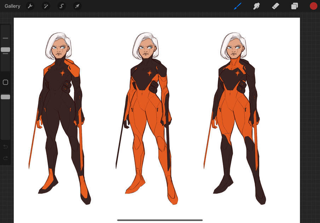Click the brush opacity slider handle
Viewport: 320px width, 223px height.
(x=5, y=97)
